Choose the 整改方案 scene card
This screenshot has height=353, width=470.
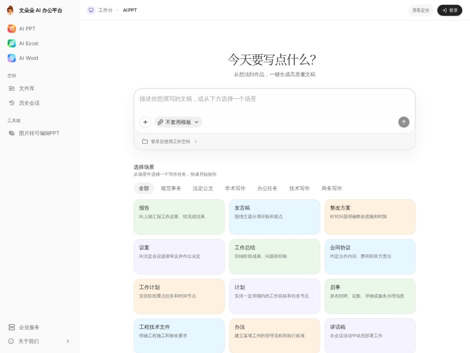pos(370,217)
